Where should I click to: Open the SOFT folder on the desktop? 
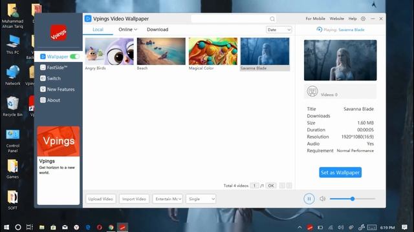point(13,200)
